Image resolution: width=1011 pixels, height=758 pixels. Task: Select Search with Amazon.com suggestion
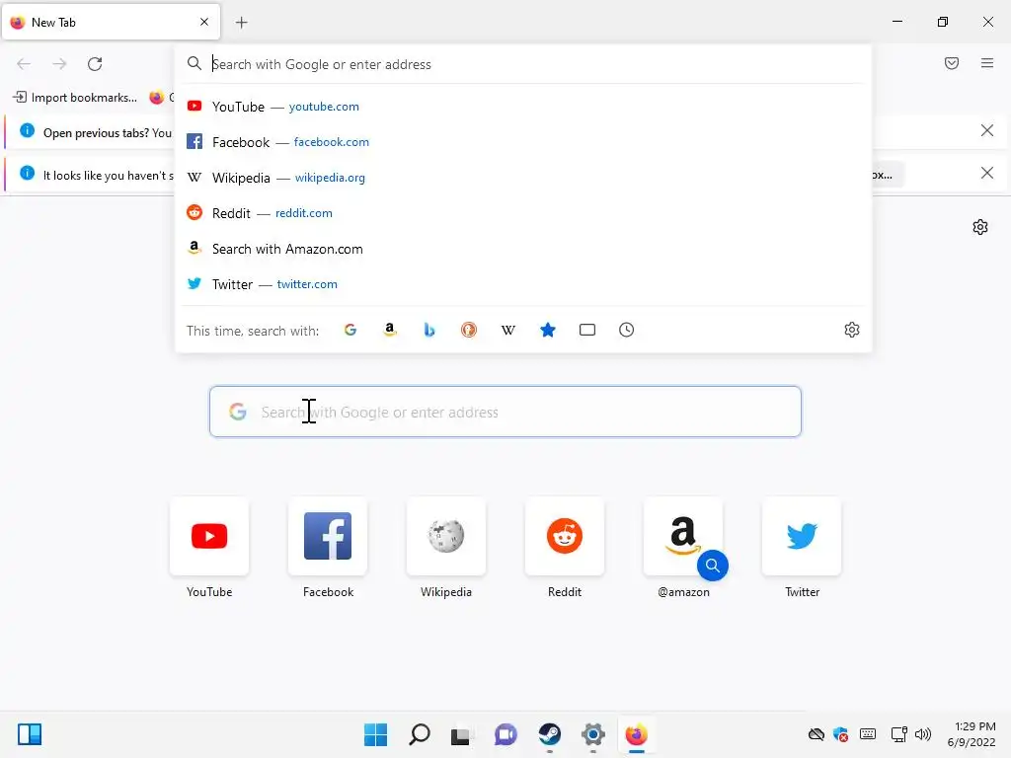[523, 249]
